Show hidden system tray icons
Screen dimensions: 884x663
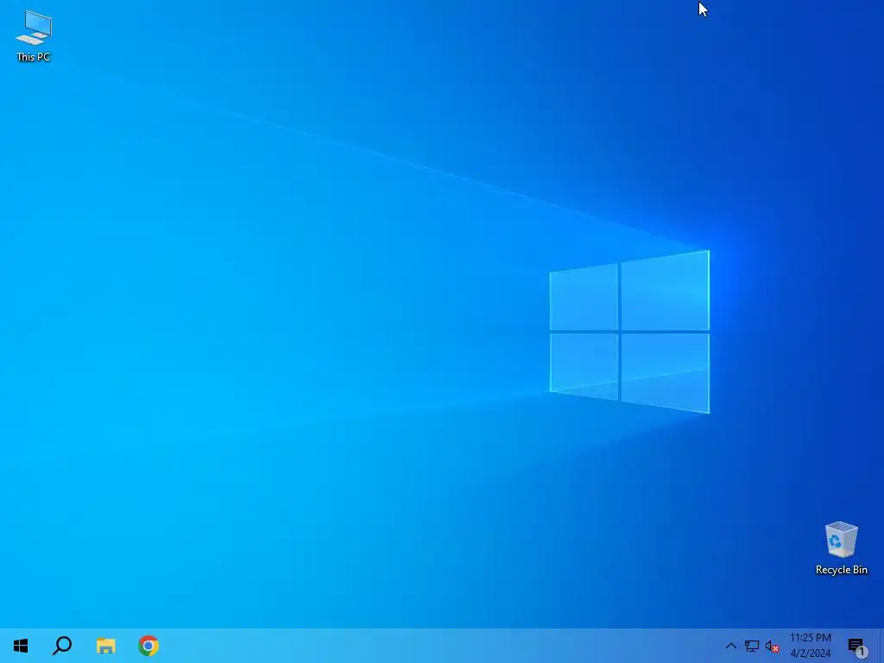tap(730, 646)
